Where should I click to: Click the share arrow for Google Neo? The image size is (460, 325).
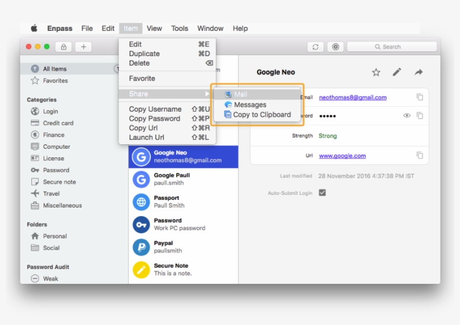(x=418, y=72)
